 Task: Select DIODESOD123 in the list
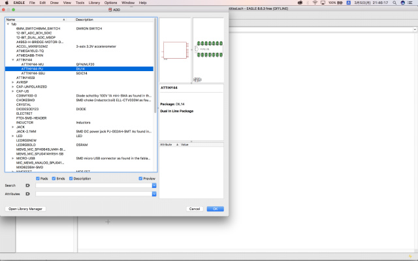[27, 109]
